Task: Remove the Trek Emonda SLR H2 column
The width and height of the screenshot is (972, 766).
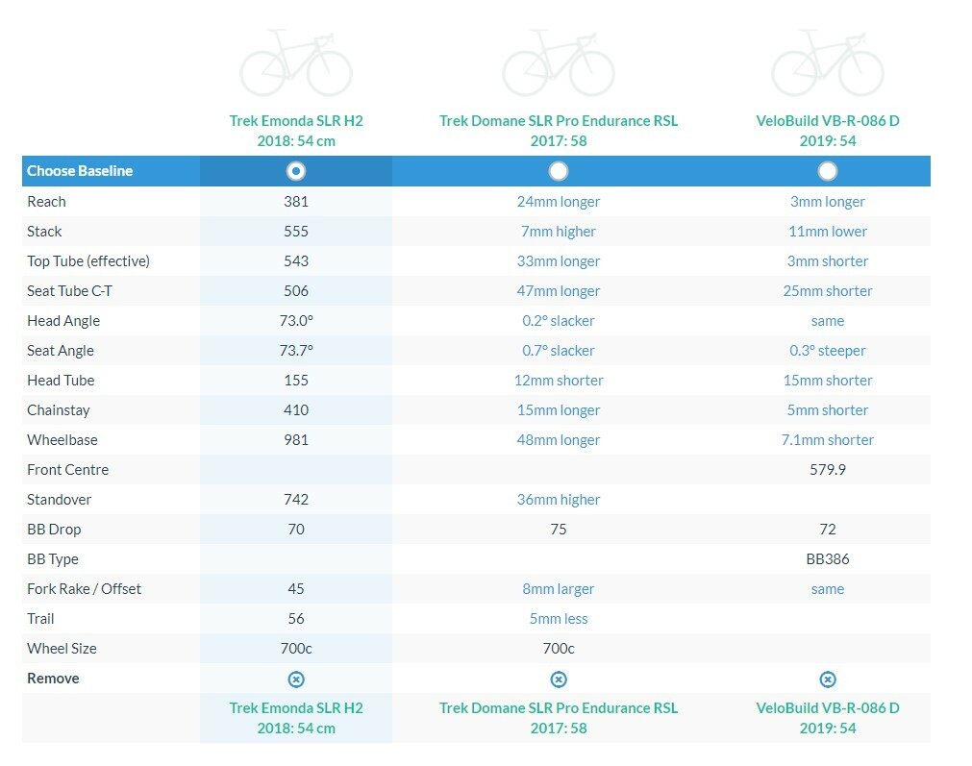Action: point(296,679)
